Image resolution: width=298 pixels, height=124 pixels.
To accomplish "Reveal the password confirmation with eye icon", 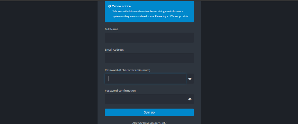I will [190, 99].
